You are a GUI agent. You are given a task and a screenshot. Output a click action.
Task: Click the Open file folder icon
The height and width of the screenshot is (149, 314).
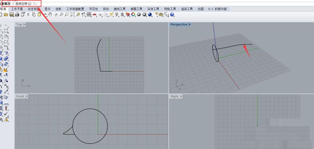6,15
